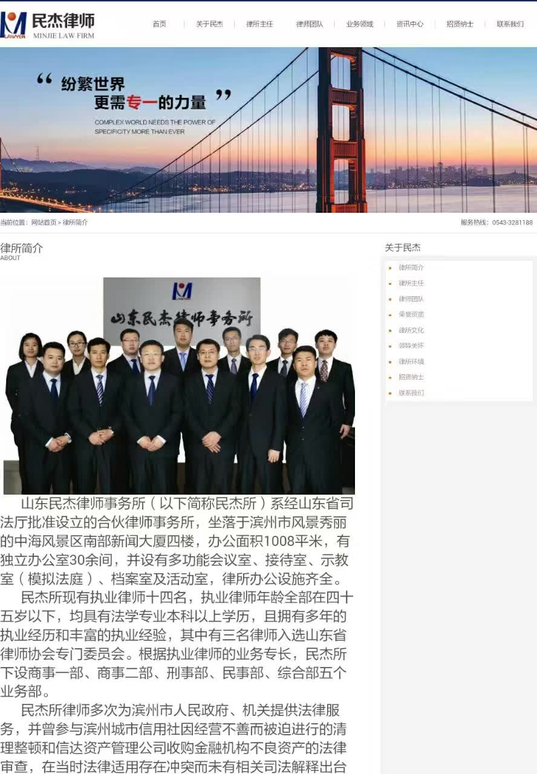The width and height of the screenshot is (537, 774).
Task: Click the 当前位置 breadcrumb label
Action: pos(14,223)
